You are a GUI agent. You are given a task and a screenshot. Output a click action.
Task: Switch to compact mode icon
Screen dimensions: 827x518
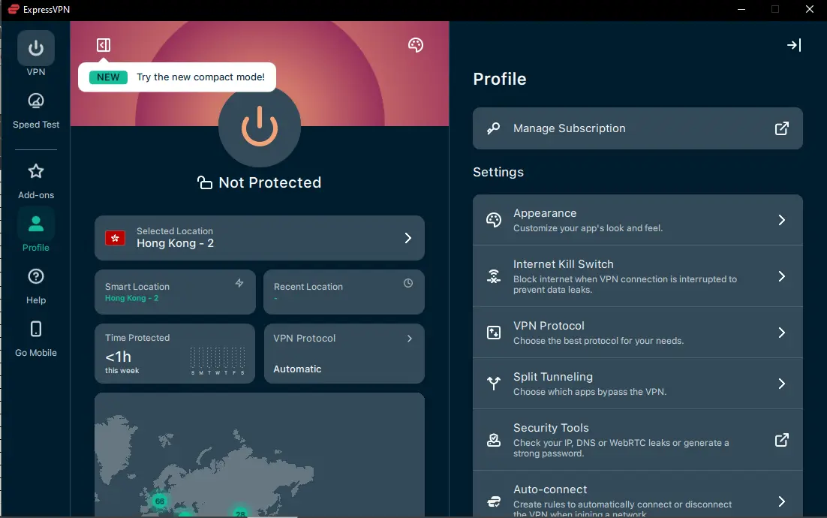click(x=104, y=45)
